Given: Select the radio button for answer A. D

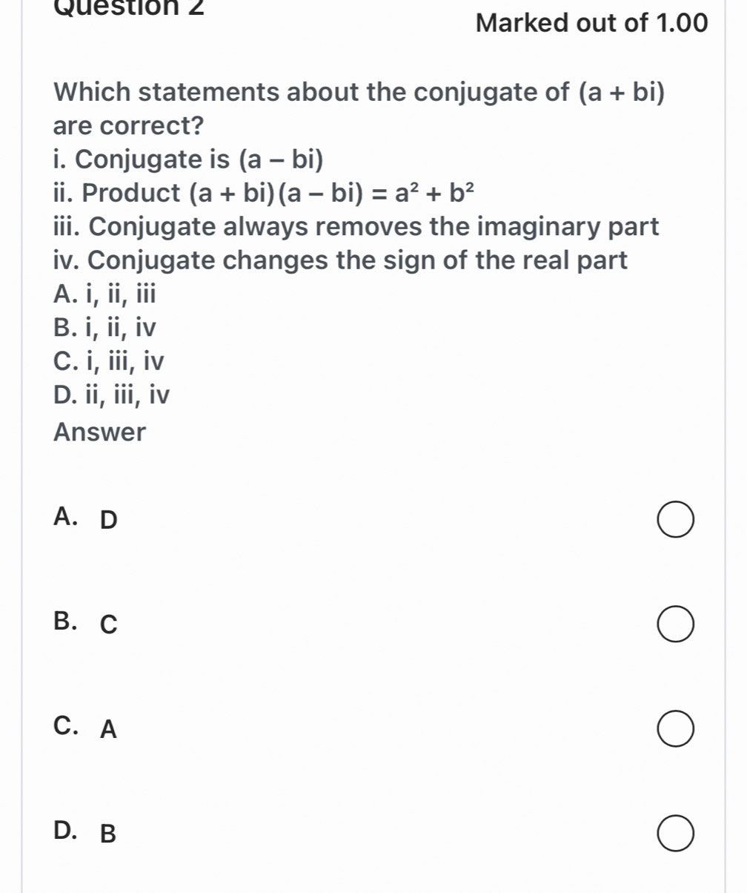Looking at the screenshot, I should tap(675, 521).
